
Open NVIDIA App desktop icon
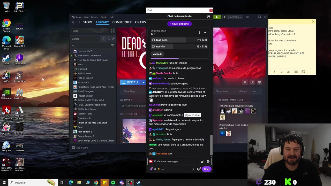6,94
